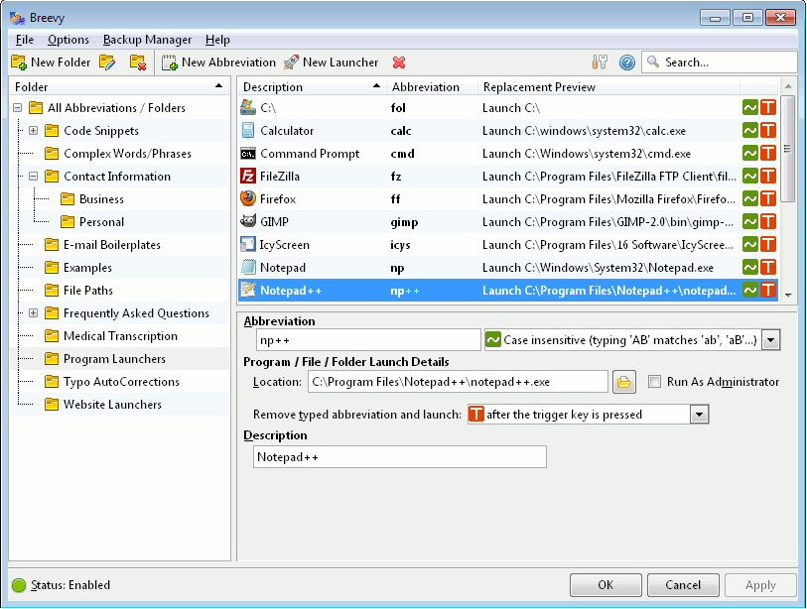Create a New Abbreviation from toolbar
This screenshot has height=609, width=807.
[x=218, y=62]
